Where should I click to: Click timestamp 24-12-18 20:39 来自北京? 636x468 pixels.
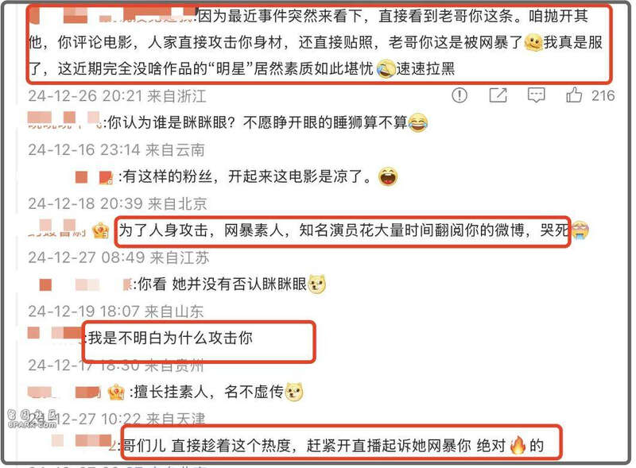[118, 203]
